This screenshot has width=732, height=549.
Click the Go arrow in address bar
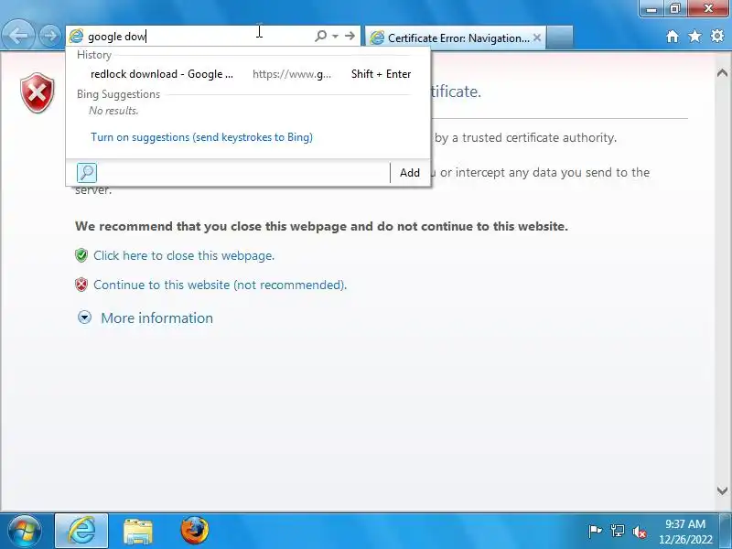(x=350, y=36)
